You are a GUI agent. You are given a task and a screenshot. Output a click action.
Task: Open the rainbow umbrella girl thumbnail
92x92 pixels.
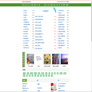pos(30,59)
